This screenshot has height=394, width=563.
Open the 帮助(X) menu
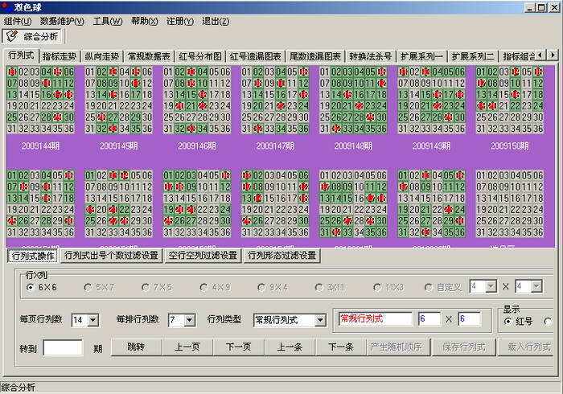click(x=144, y=21)
